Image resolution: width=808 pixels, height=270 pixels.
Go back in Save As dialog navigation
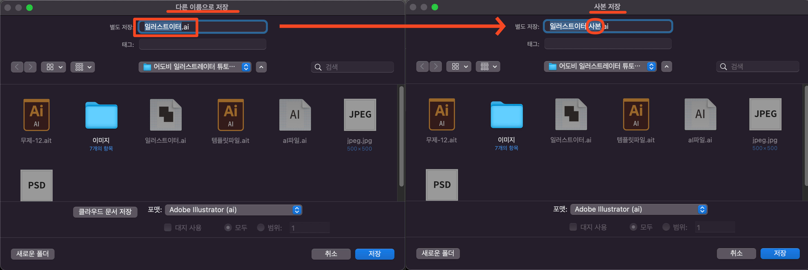[17, 67]
